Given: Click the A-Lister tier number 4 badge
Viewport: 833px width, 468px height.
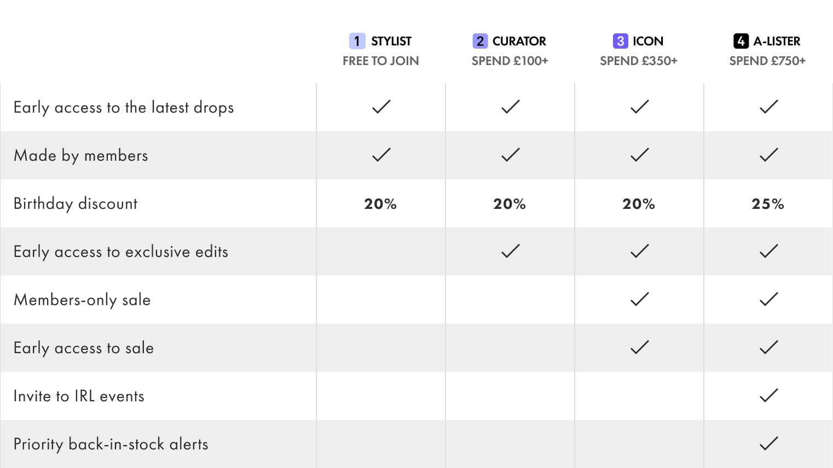Looking at the screenshot, I should (x=741, y=41).
